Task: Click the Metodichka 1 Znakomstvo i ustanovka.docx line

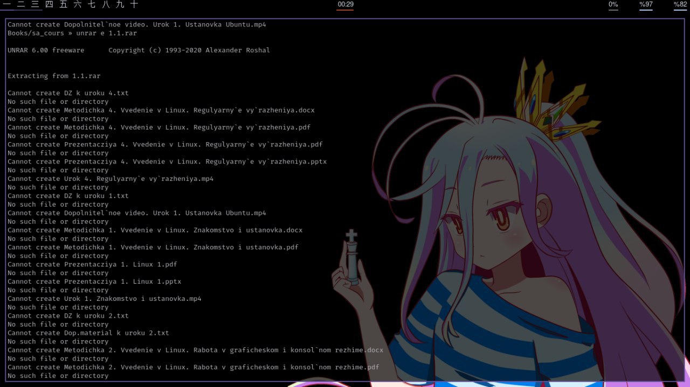Action: [x=155, y=230]
